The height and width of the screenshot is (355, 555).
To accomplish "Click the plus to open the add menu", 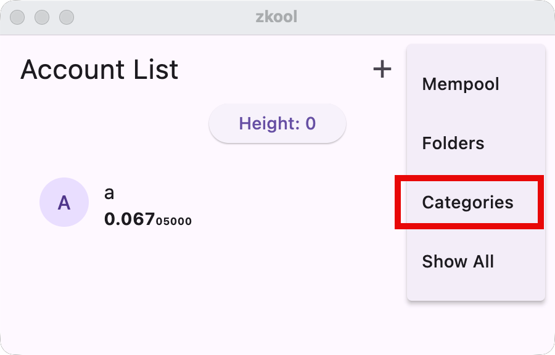I will click(x=382, y=68).
